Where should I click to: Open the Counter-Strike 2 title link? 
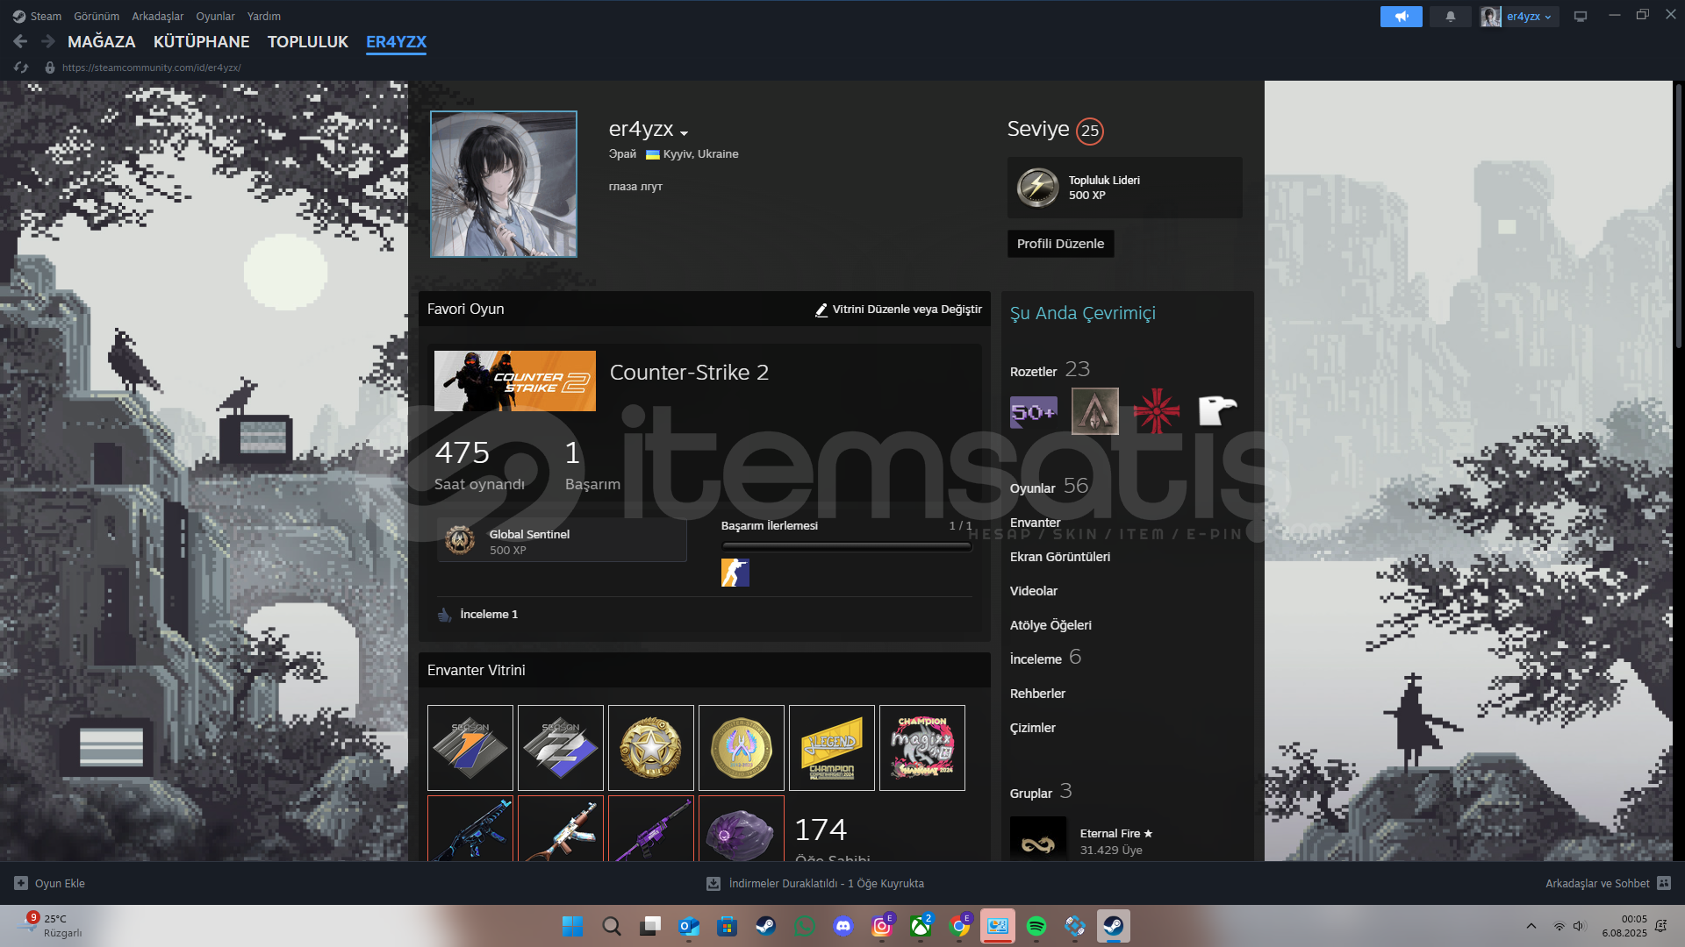[689, 373]
